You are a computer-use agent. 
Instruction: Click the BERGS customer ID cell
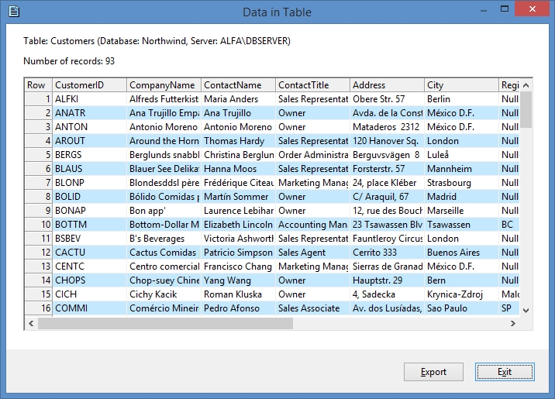(x=89, y=155)
